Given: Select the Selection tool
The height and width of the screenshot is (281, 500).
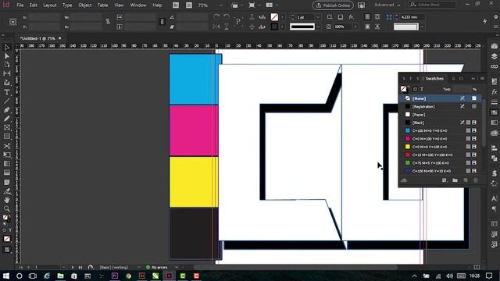Looking at the screenshot, I should pos(7,47).
